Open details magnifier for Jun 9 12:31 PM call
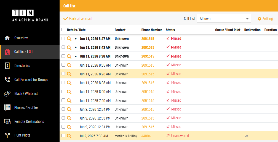This screenshot has height=142, width=278. [69, 127]
